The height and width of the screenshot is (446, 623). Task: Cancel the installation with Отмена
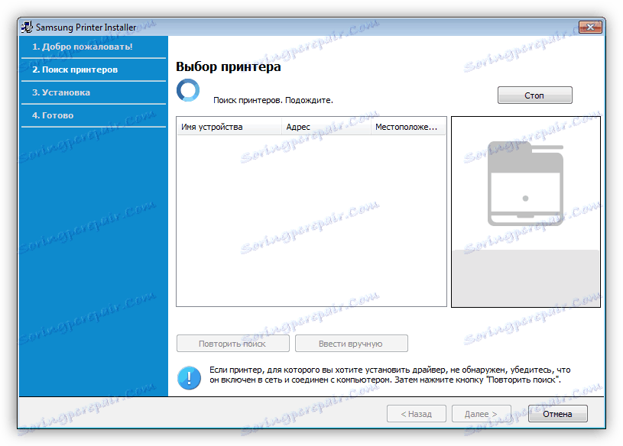[557, 413]
